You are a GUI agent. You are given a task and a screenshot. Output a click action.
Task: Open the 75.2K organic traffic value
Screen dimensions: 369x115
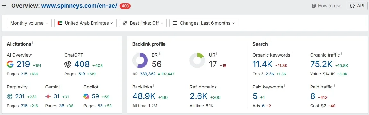click(321, 64)
